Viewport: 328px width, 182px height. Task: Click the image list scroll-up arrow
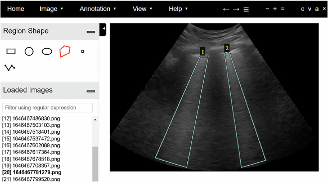coord(95,120)
